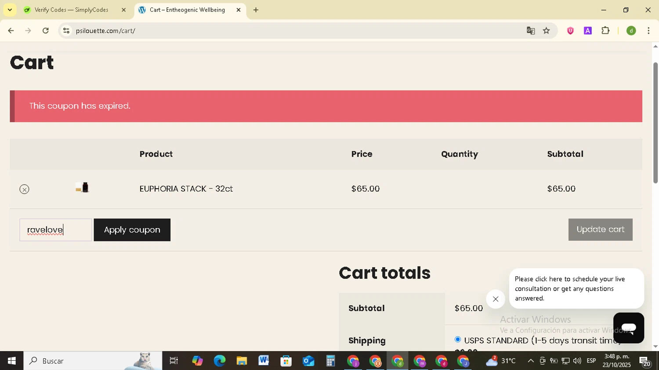The image size is (659, 370).
Task: Open the EUPHORIA STACK - 32ct link
Action: pos(186,189)
